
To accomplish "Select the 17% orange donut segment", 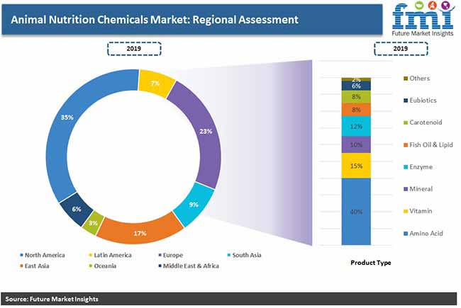I will (140, 232).
